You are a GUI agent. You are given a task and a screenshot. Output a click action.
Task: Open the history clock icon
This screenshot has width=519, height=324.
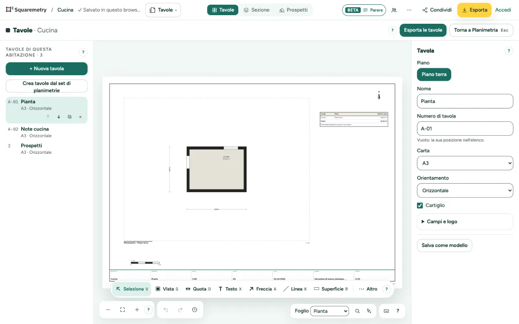(x=195, y=310)
